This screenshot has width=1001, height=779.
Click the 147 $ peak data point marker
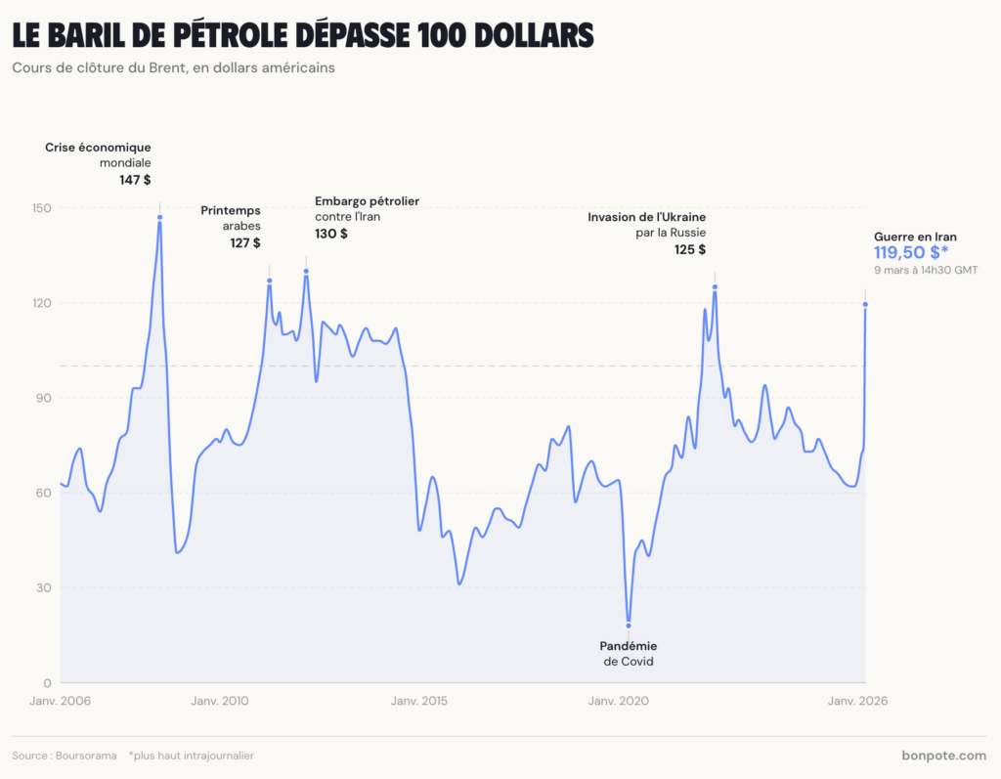(159, 218)
